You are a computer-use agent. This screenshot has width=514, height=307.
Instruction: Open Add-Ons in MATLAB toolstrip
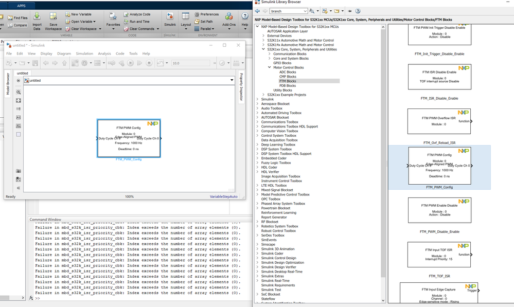[229, 21]
